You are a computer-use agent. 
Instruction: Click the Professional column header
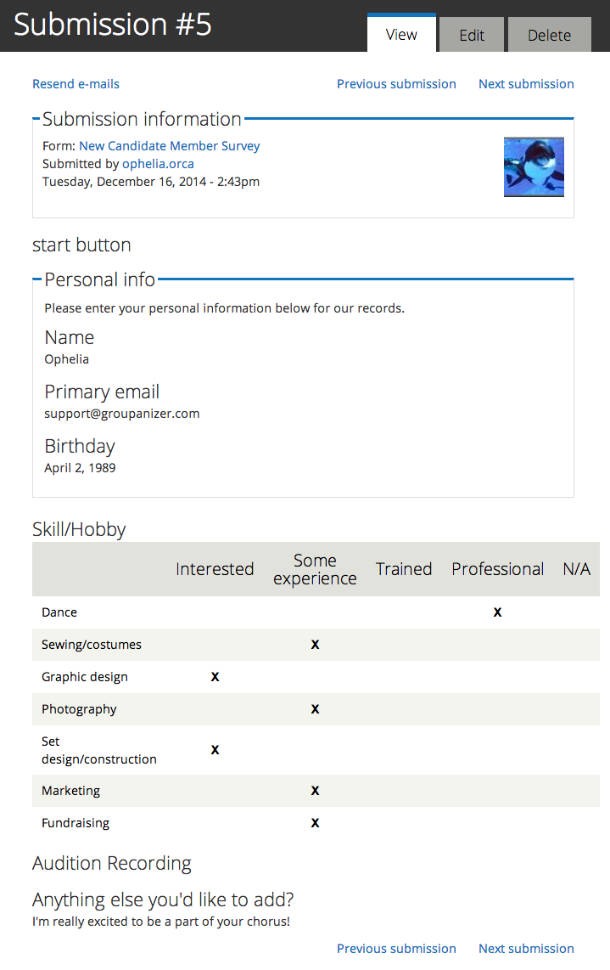[x=497, y=569]
